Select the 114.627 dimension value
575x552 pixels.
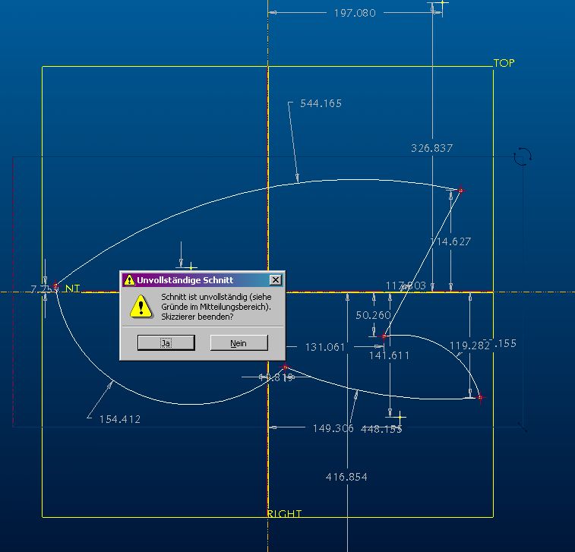coord(450,241)
